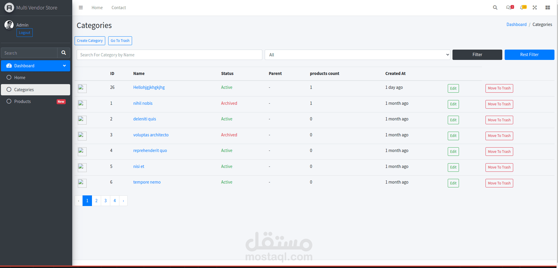Click the current page 1 in pagination
Image resolution: width=558 pixels, height=268 pixels.
coord(87,201)
